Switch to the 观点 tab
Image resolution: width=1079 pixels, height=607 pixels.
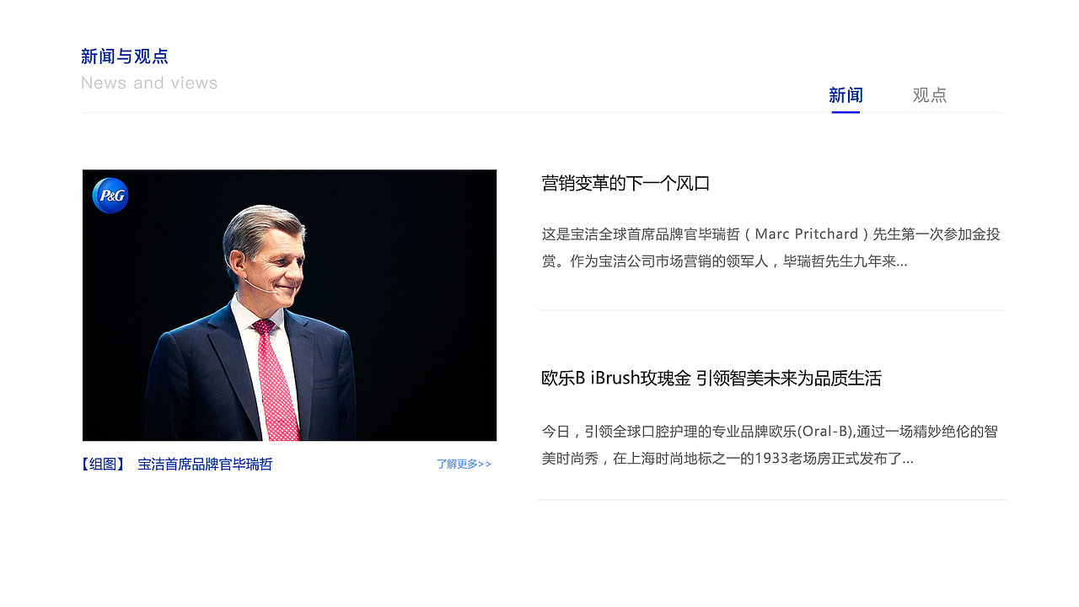[930, 95]
